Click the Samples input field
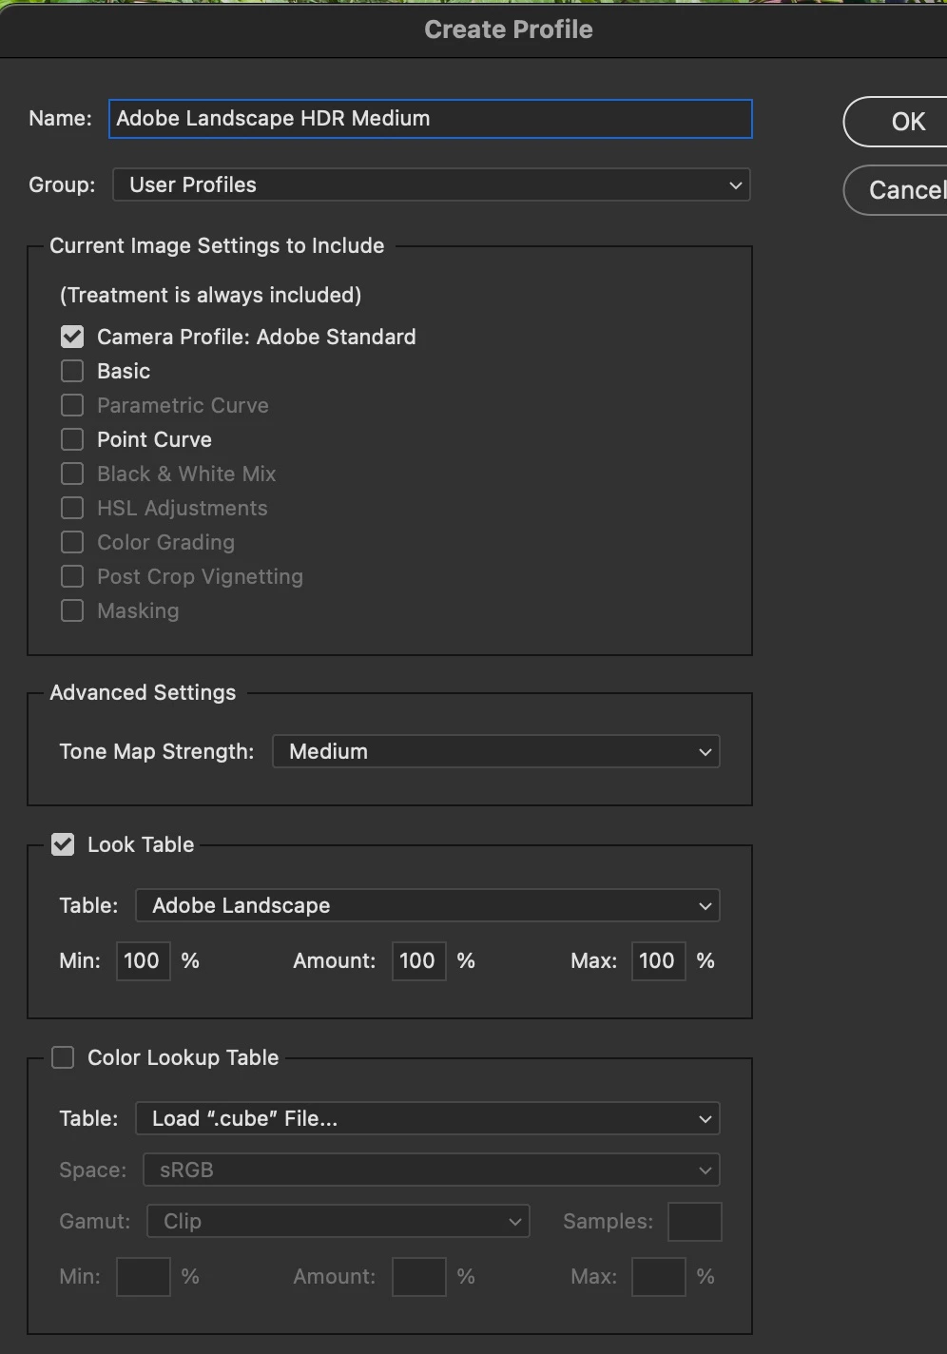Viewport: 947px width, 1354px height. 694,1222
